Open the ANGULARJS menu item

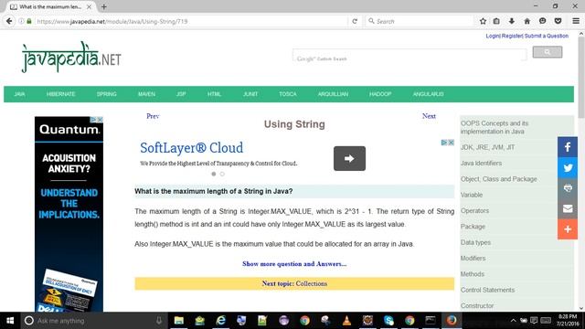(x=429, y=94)
